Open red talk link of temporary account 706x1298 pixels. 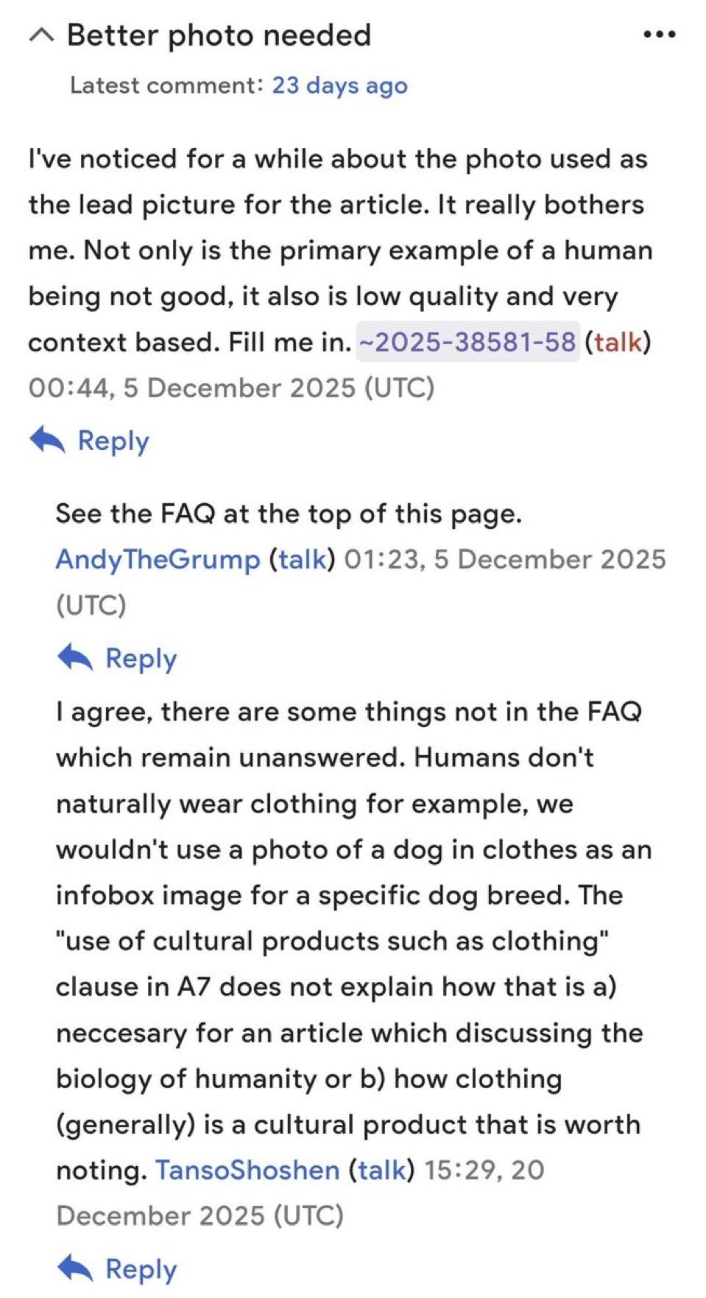point(618,342)
